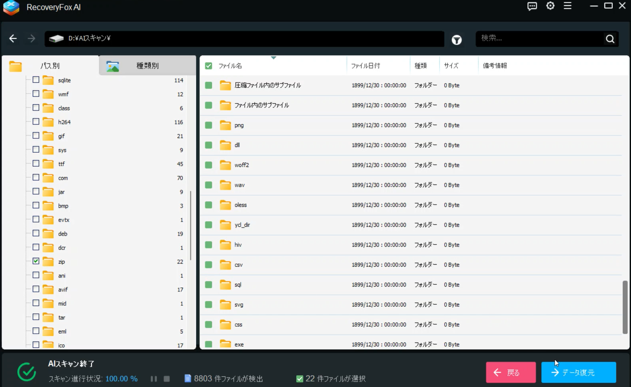
Task: Pause the scan
Action: [x=154, y=379]
